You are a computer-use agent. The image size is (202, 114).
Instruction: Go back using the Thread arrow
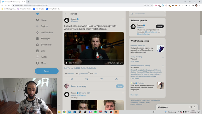coord(65,14)
